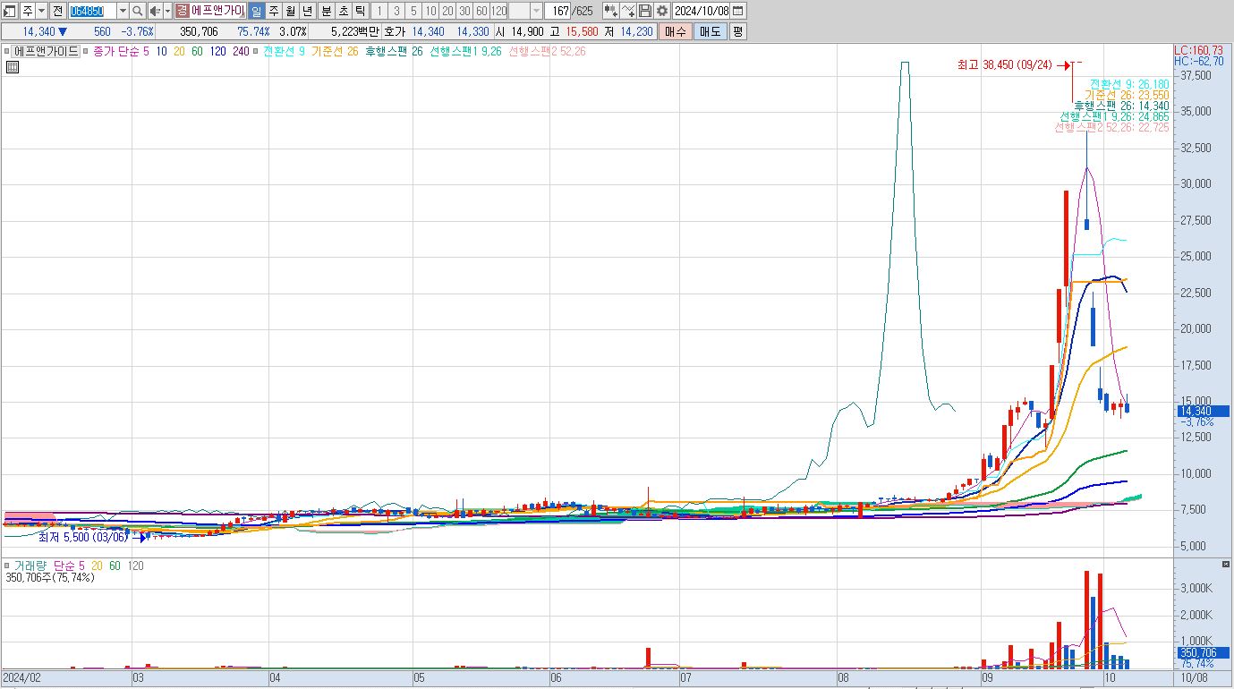
Task: Open chart settings gear icon
Action: coord(662,11)
